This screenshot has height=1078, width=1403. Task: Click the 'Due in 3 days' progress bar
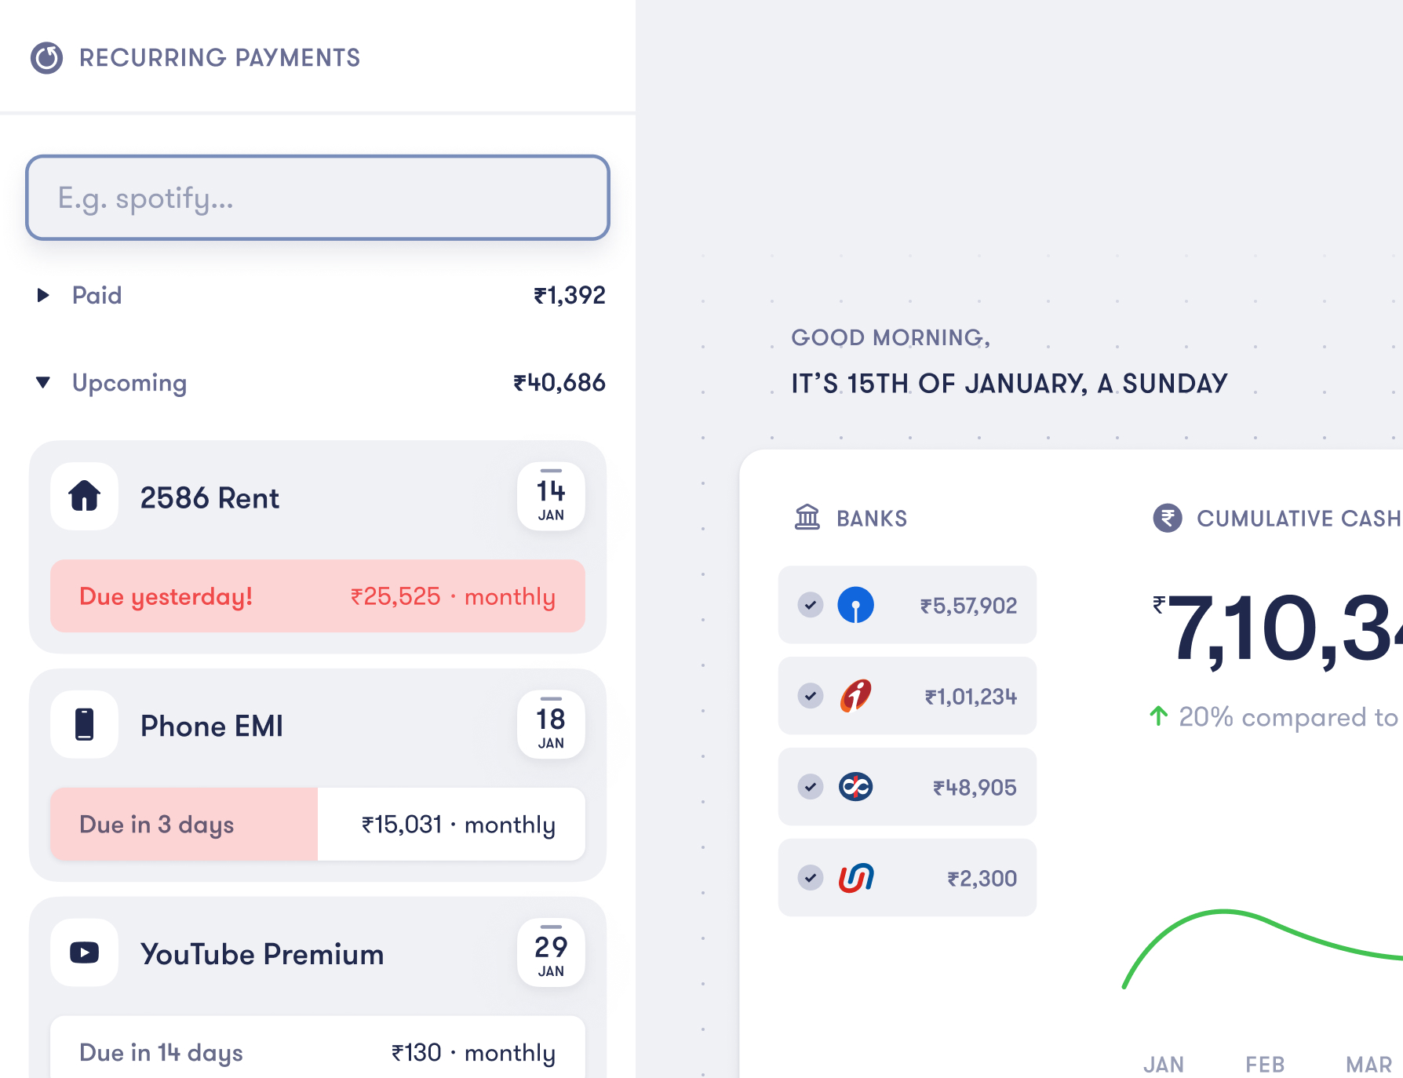click(318, 824)
